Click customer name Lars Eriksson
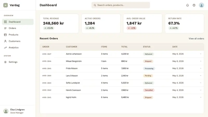This screenshot has height=117, width=208. [72, 76]
